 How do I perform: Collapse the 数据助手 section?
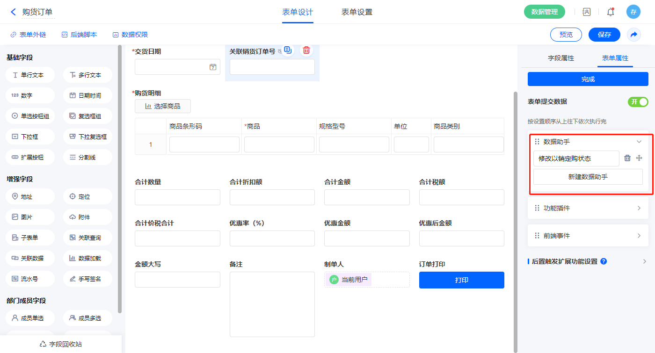[639, 142]
